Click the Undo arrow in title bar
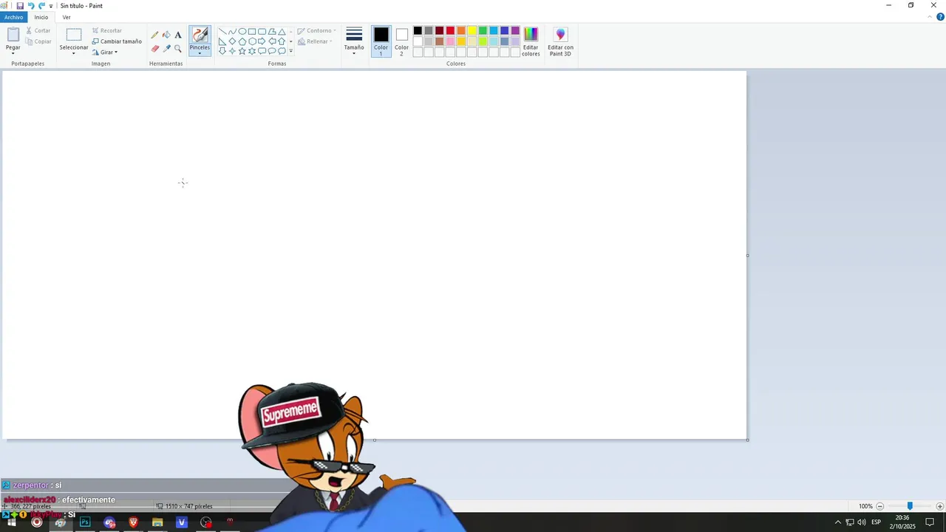Viewport: 946px width, 532px height. 31,5
